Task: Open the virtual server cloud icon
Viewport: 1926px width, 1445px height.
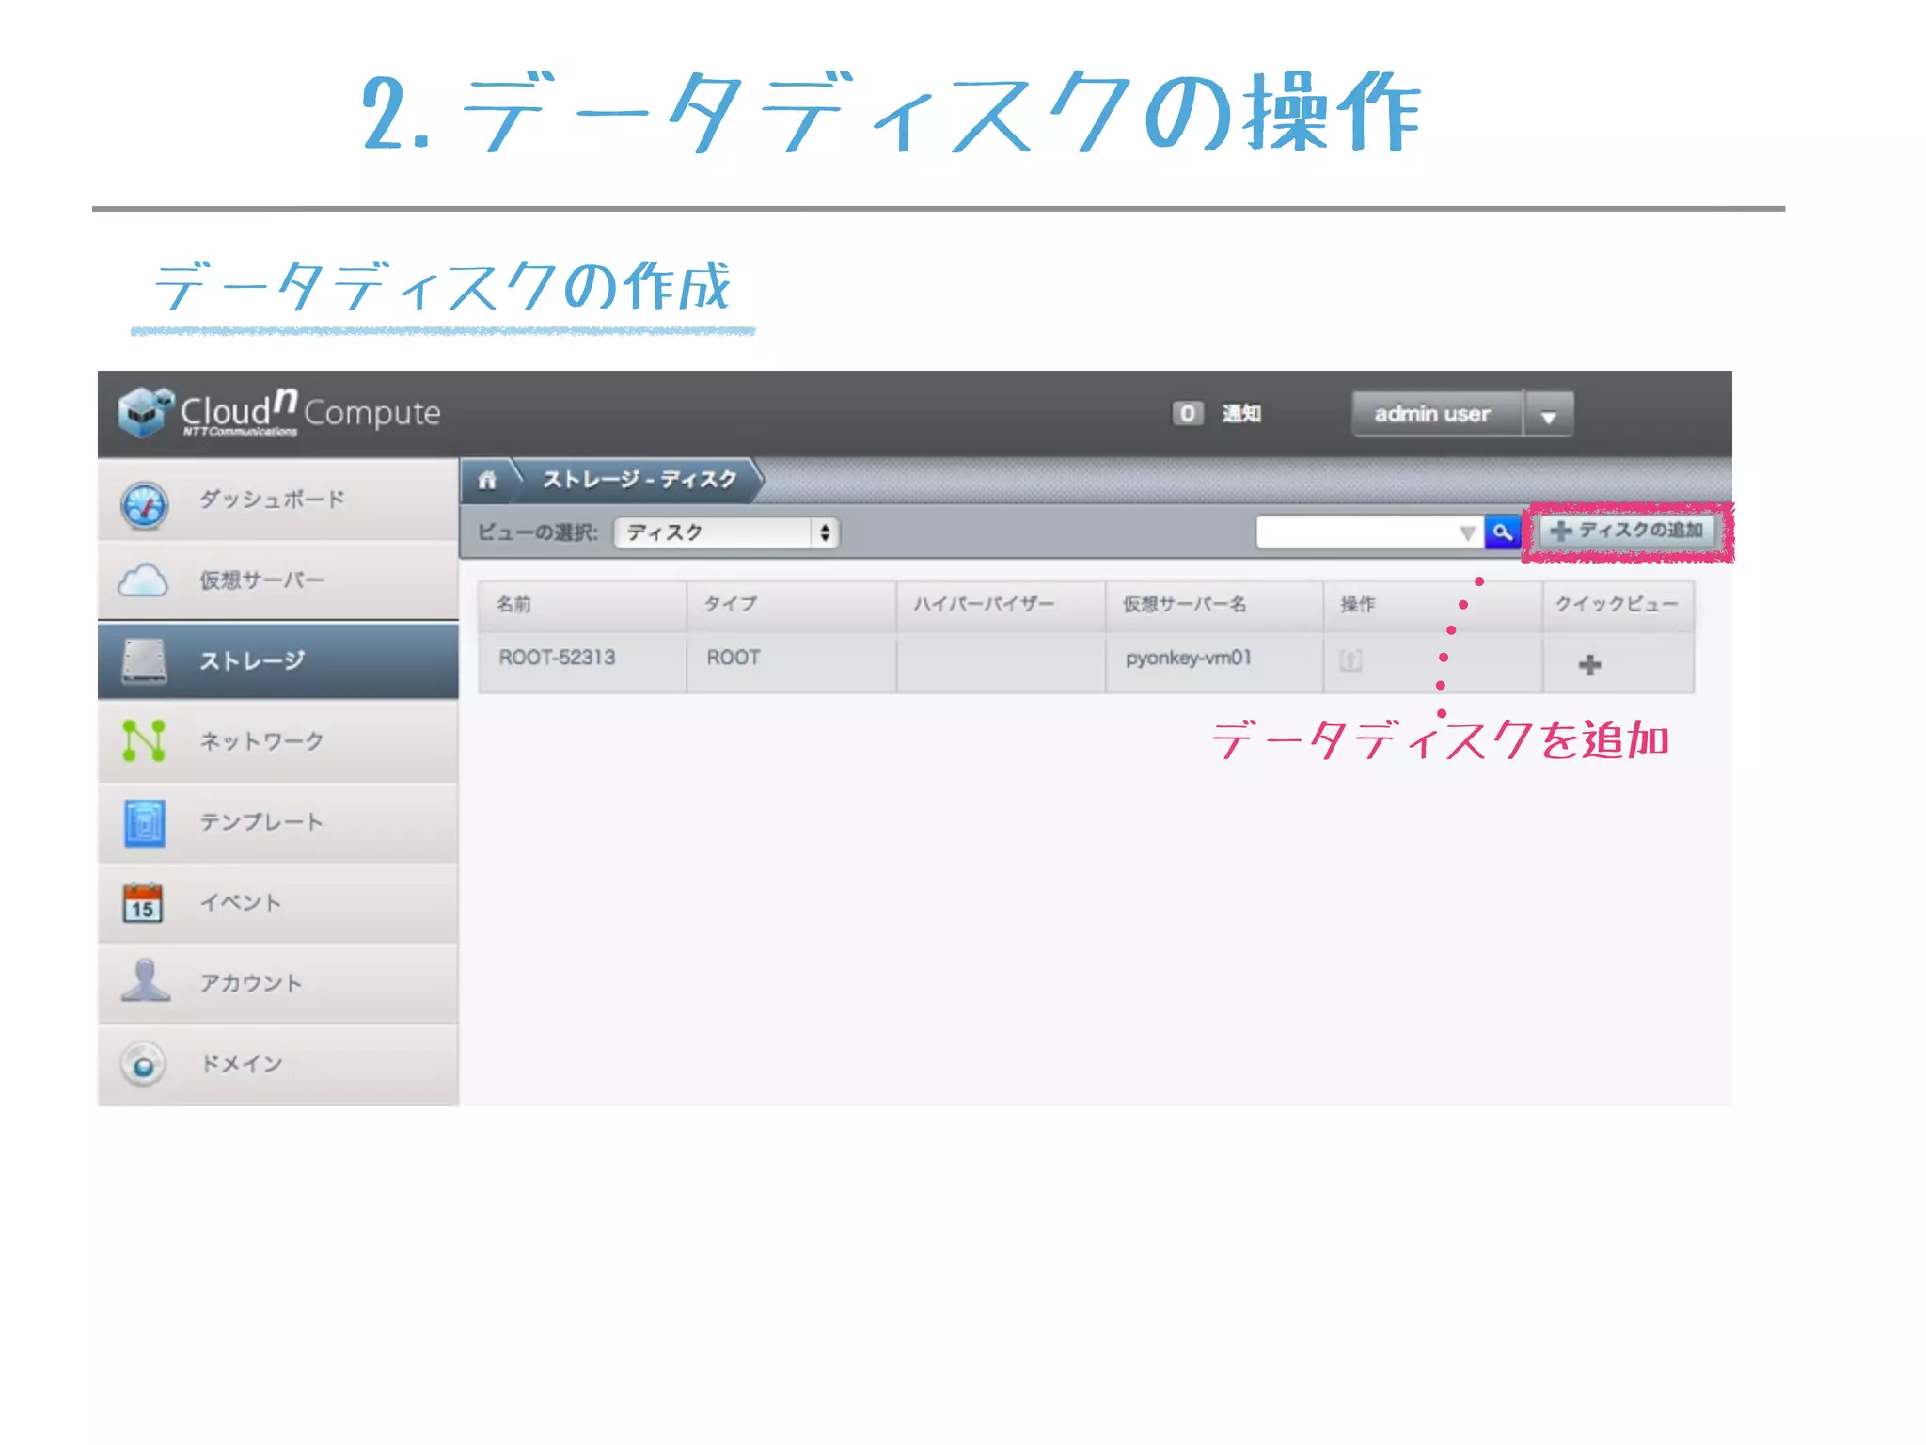Action: (143, 580)
